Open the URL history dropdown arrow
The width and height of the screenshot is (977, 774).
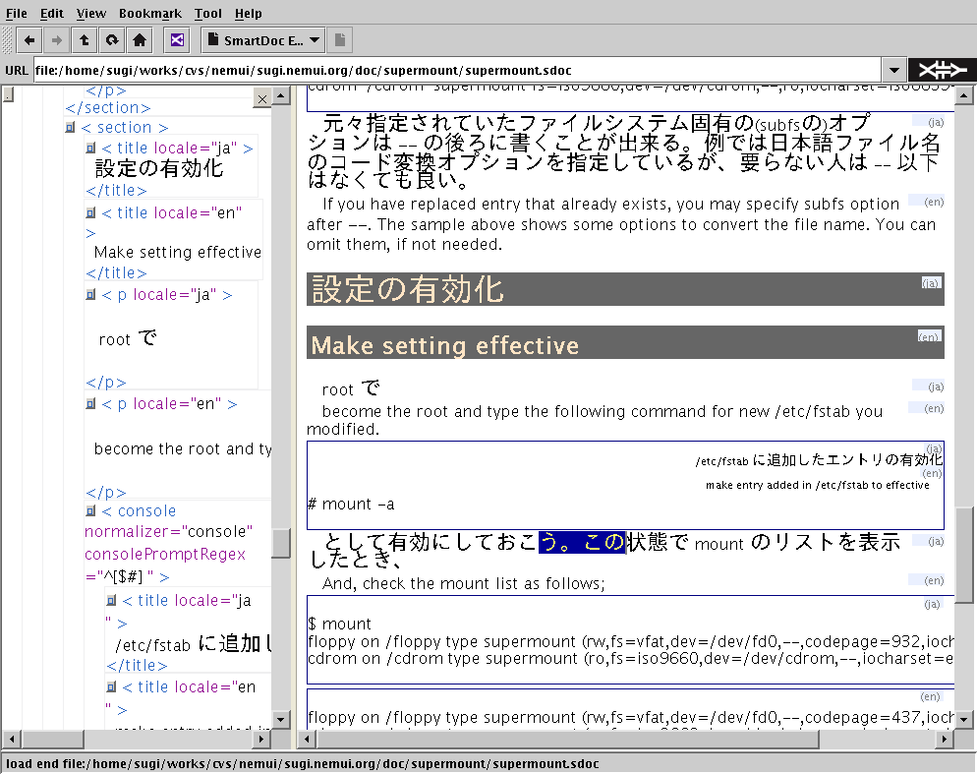894,70
